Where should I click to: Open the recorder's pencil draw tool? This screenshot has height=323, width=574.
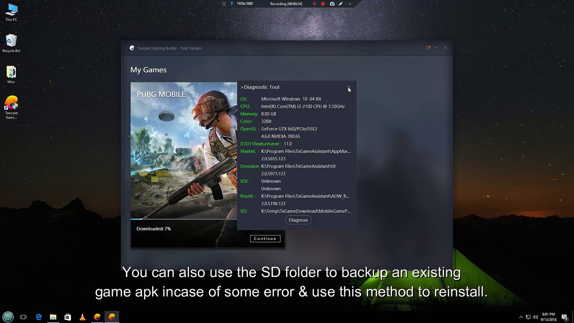point(341,4)
